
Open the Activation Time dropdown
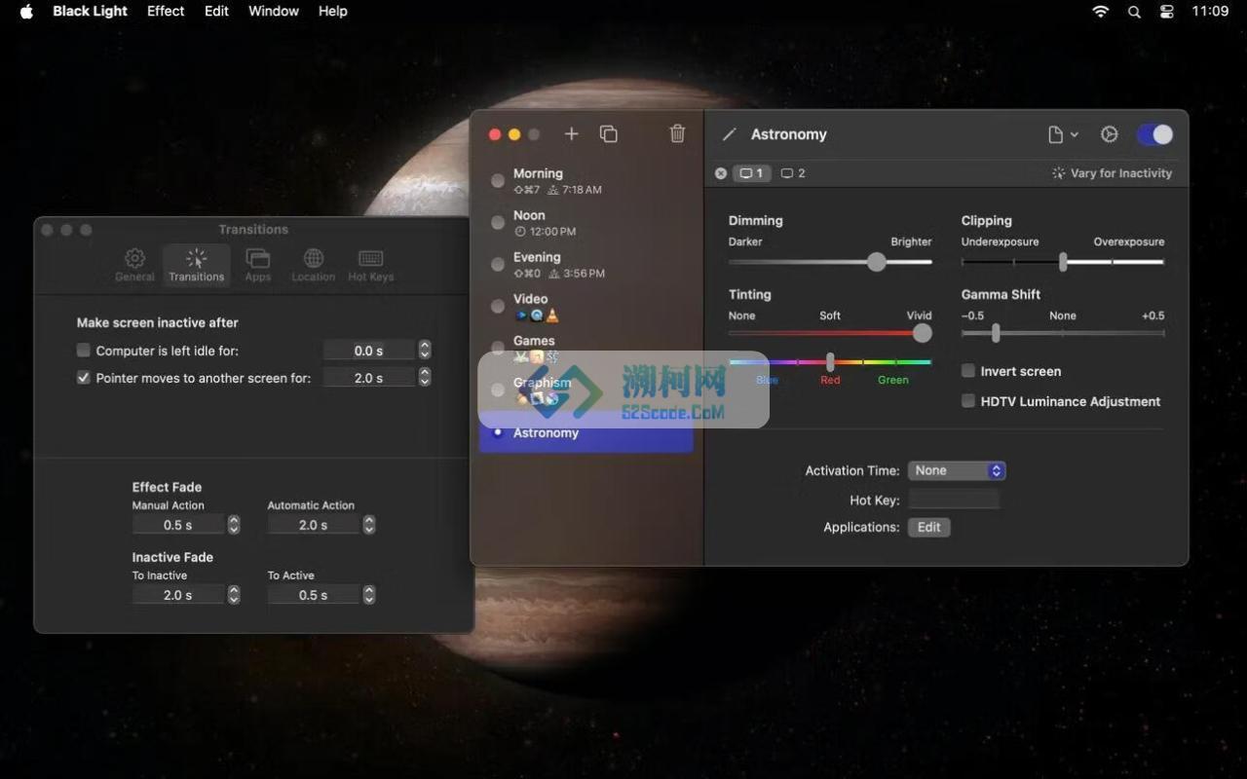coord(957,470)
